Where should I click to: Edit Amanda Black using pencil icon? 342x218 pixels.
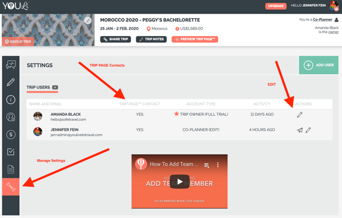[x=300, y=115]
